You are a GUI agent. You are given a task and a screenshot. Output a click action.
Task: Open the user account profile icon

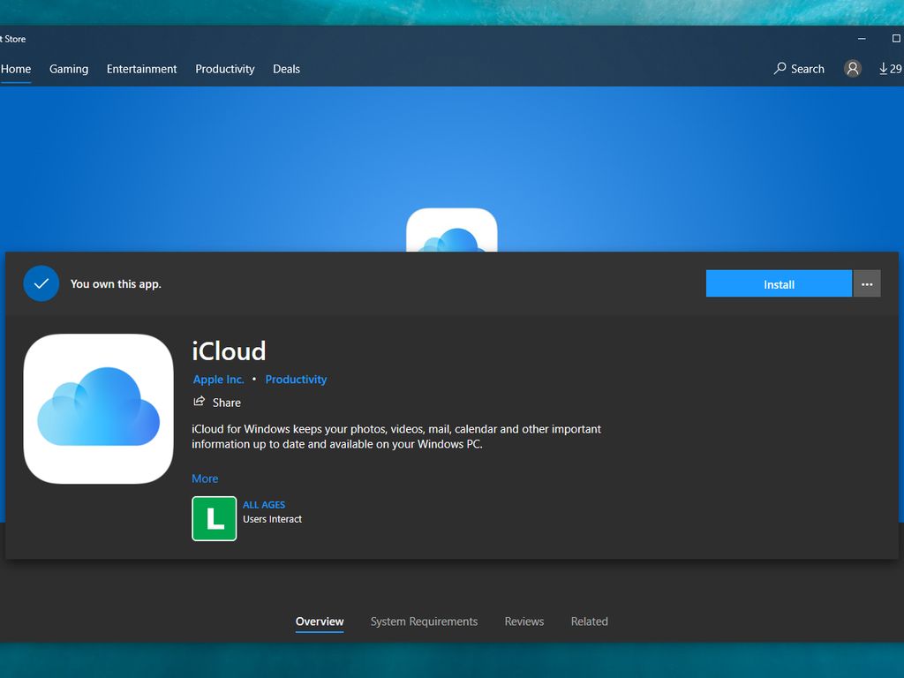[853, 69]
